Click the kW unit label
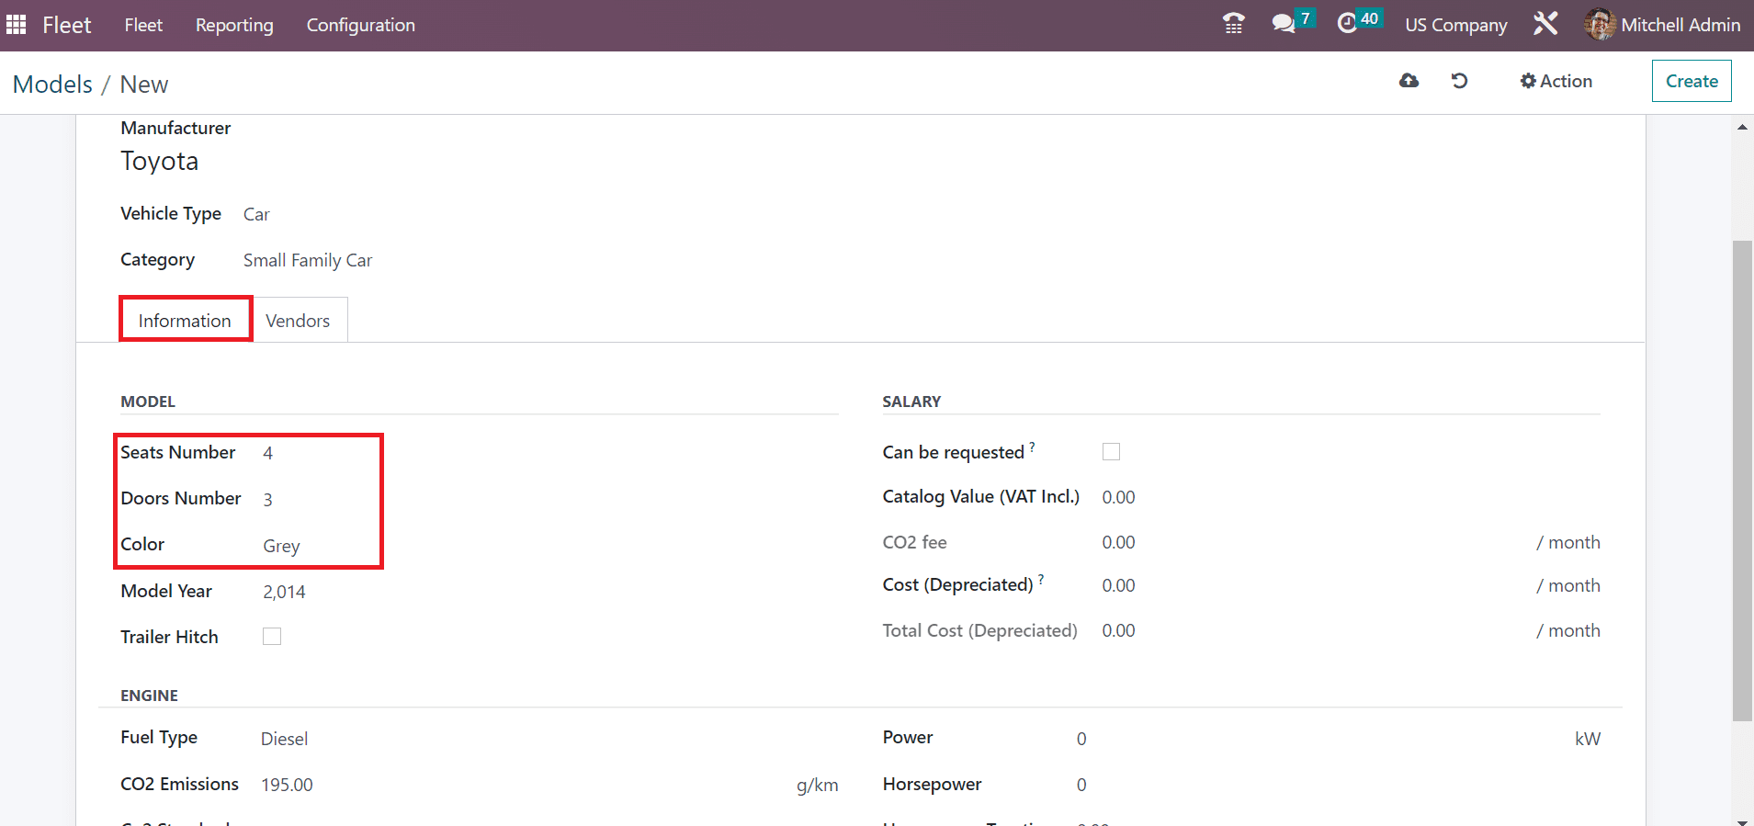The image size is (1754, 826). 1587,739
